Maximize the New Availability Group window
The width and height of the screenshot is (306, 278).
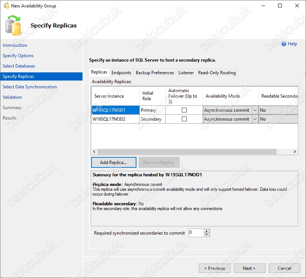point(280,6)
